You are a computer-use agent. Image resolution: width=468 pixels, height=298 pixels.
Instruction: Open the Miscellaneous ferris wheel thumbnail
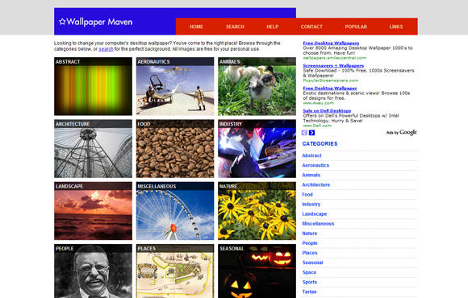tap(175, 211)
